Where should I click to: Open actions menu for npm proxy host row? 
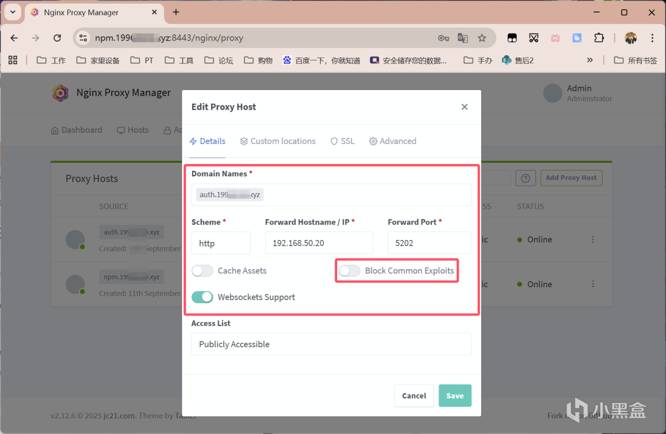[x=593, y=284]
